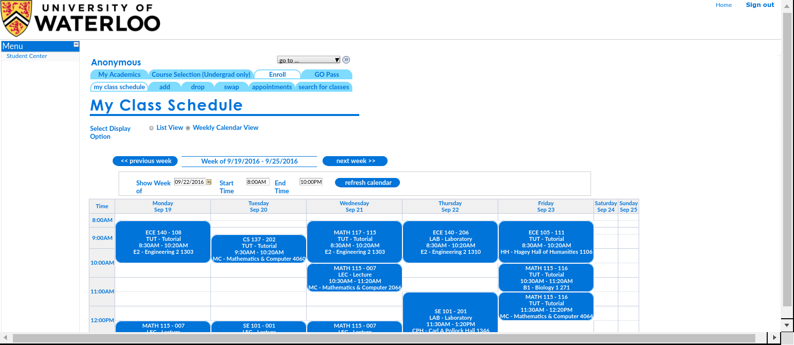
Task: Select the 'my class schedule' subtab
Action: [119, 87]
